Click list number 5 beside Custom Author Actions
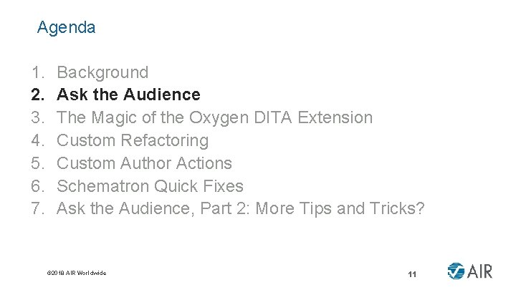 (37, 163)
